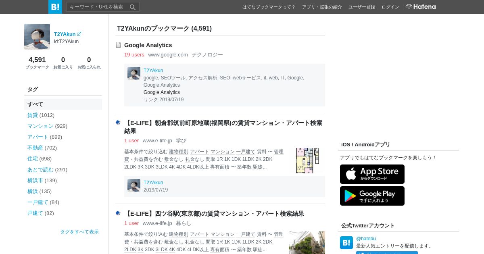Click the @hatebu Twitter B! icon

pos(346,243)
